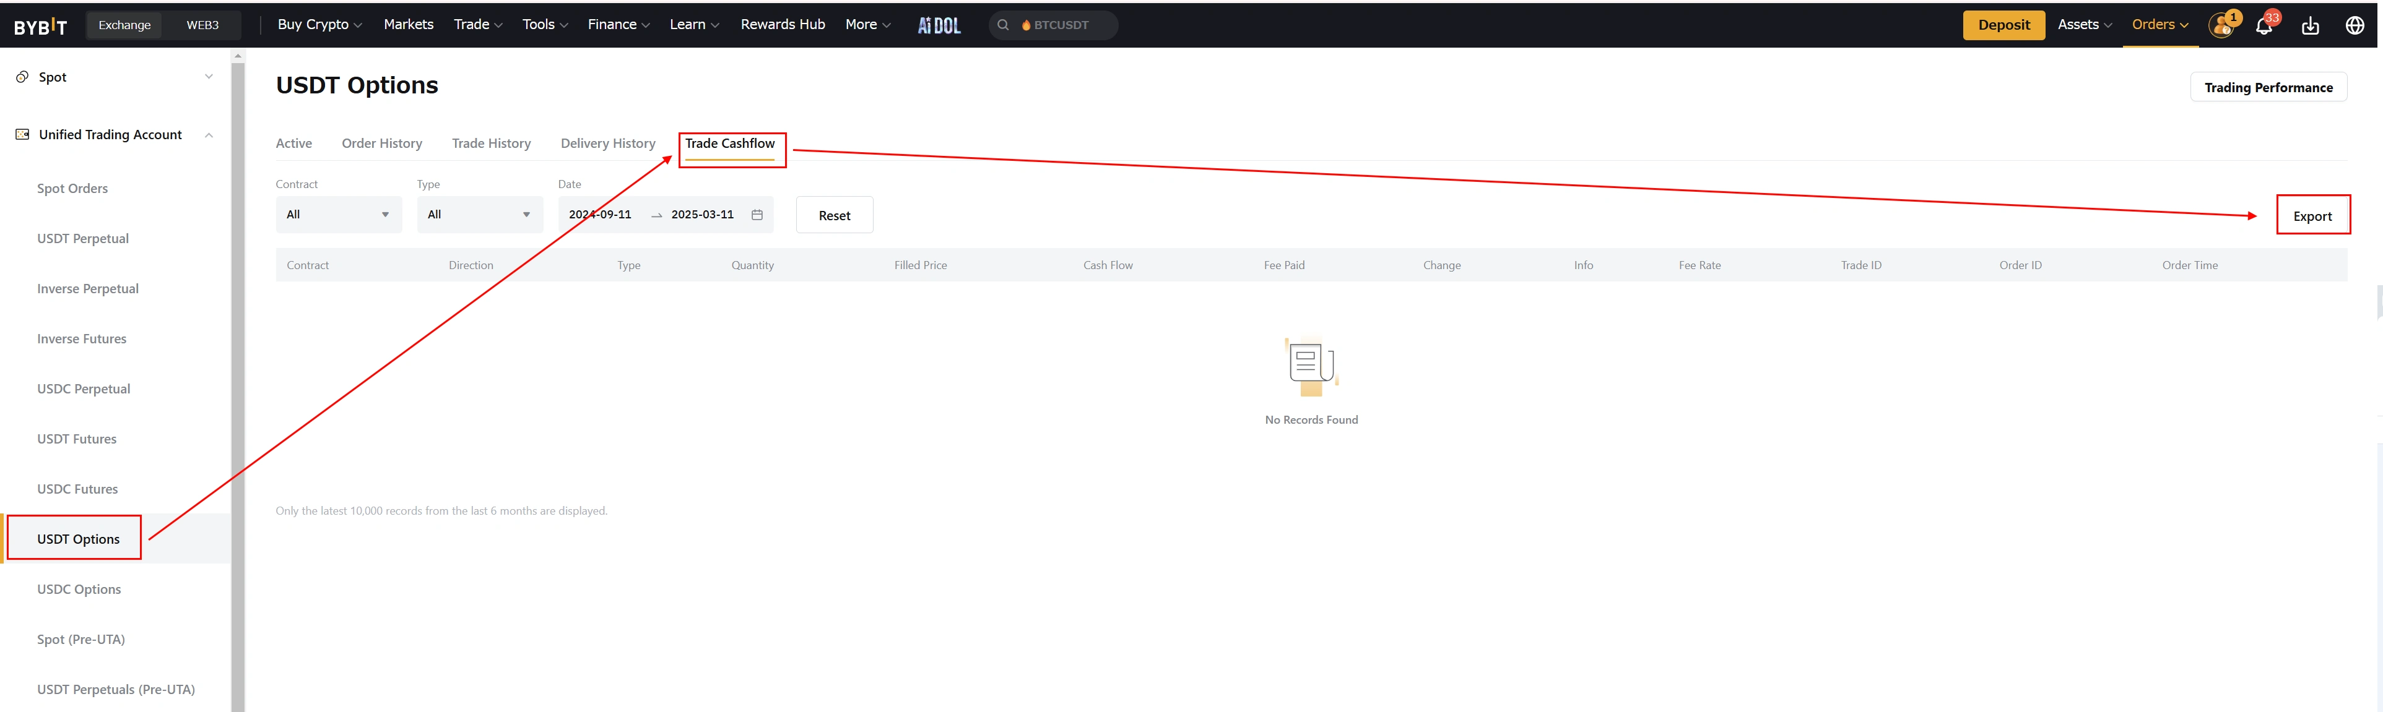This screenshot has width=2383, height=712.
Task: Open Inverse Futures in sidebar
Action: [x=81, y=338]
